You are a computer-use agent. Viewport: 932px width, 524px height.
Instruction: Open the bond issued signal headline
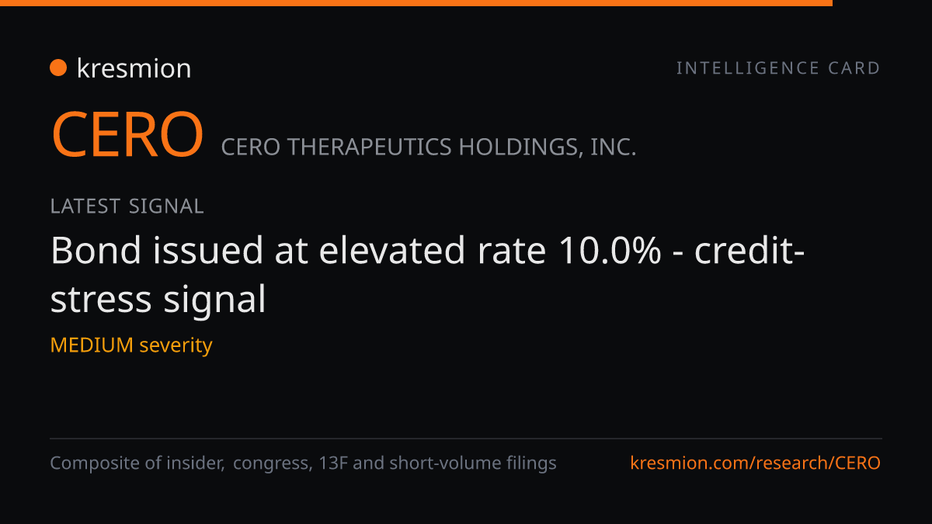pos(427,275)
